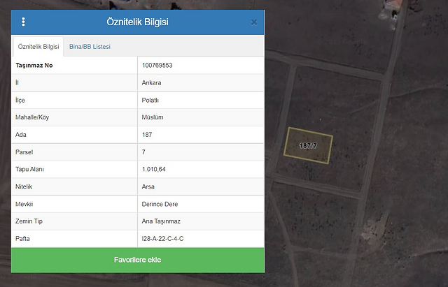The image size is (448, 287).
Task: Select the Taşınmaz No value 100769553
Action: [157, 65]
